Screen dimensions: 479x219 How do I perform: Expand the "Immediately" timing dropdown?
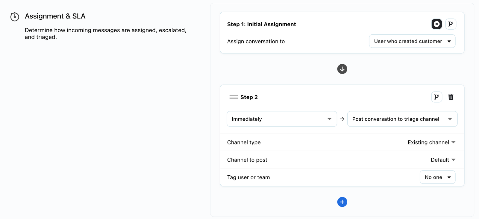click(x=281, y=119)
